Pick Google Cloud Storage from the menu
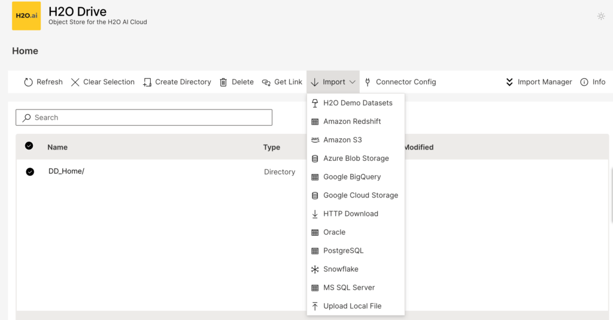Screen dimensions: 613x320 (356, 196)
